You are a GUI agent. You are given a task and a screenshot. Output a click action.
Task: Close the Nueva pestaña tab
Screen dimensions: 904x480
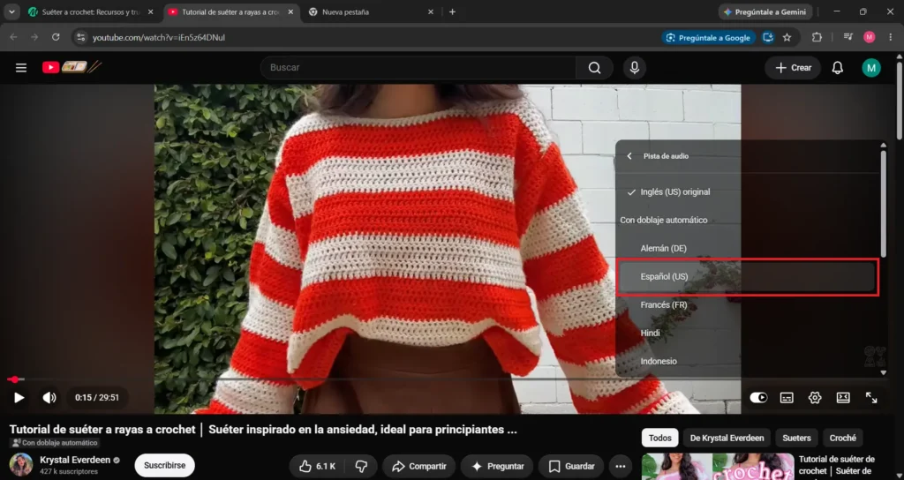pyautogui.click(x=431, y=12)
